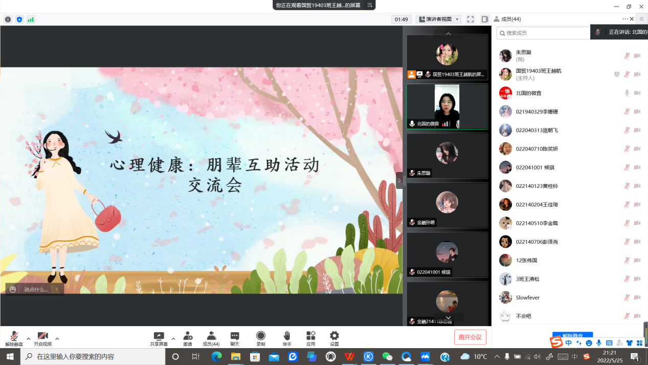Unmute microphone via 解除静音

14,337
